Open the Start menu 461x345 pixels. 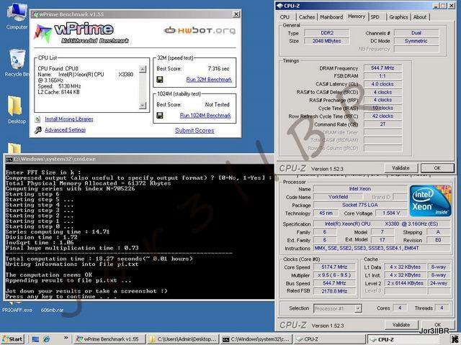[x=12, y=339]
